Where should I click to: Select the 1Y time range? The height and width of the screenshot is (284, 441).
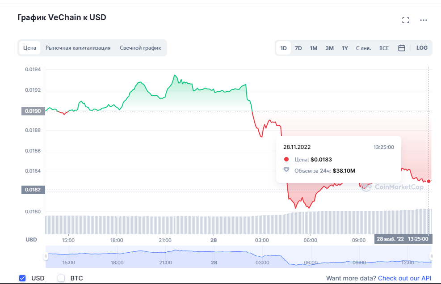click(345, 48)
